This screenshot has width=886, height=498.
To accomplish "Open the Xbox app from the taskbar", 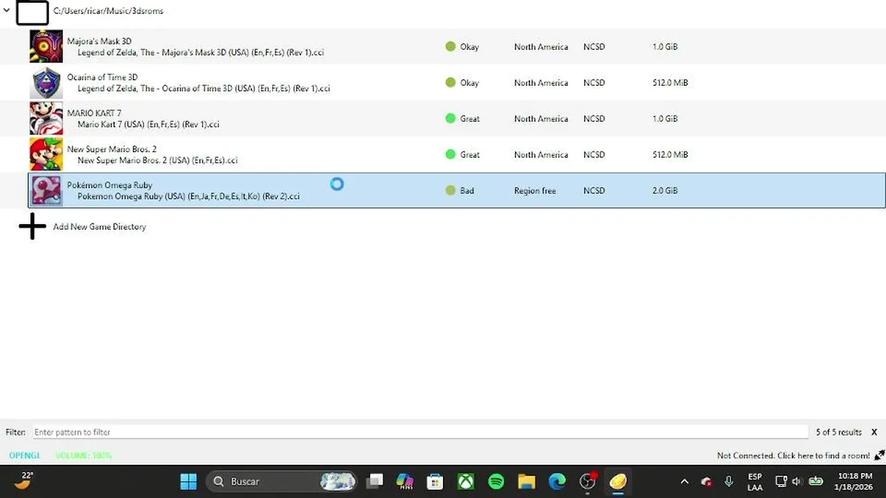I will click(x=466, y=481).
